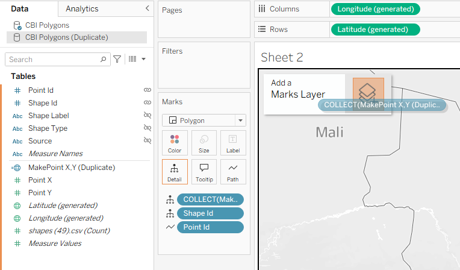Image resolution: width=460 pixels, height=270 pixels.
Task: Select the Point X measure
Action: [x=40, y=180]
